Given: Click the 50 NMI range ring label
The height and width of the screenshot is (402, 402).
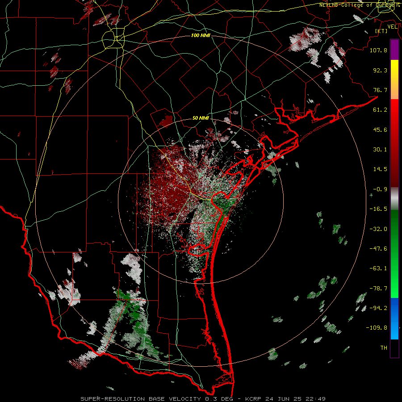Looking at the screenshot, I should click(201, 118).
